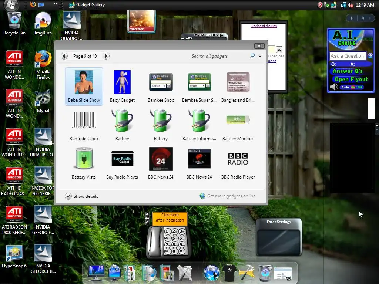Go to the next gadget page
379x284 pixels.
point(106,56)
